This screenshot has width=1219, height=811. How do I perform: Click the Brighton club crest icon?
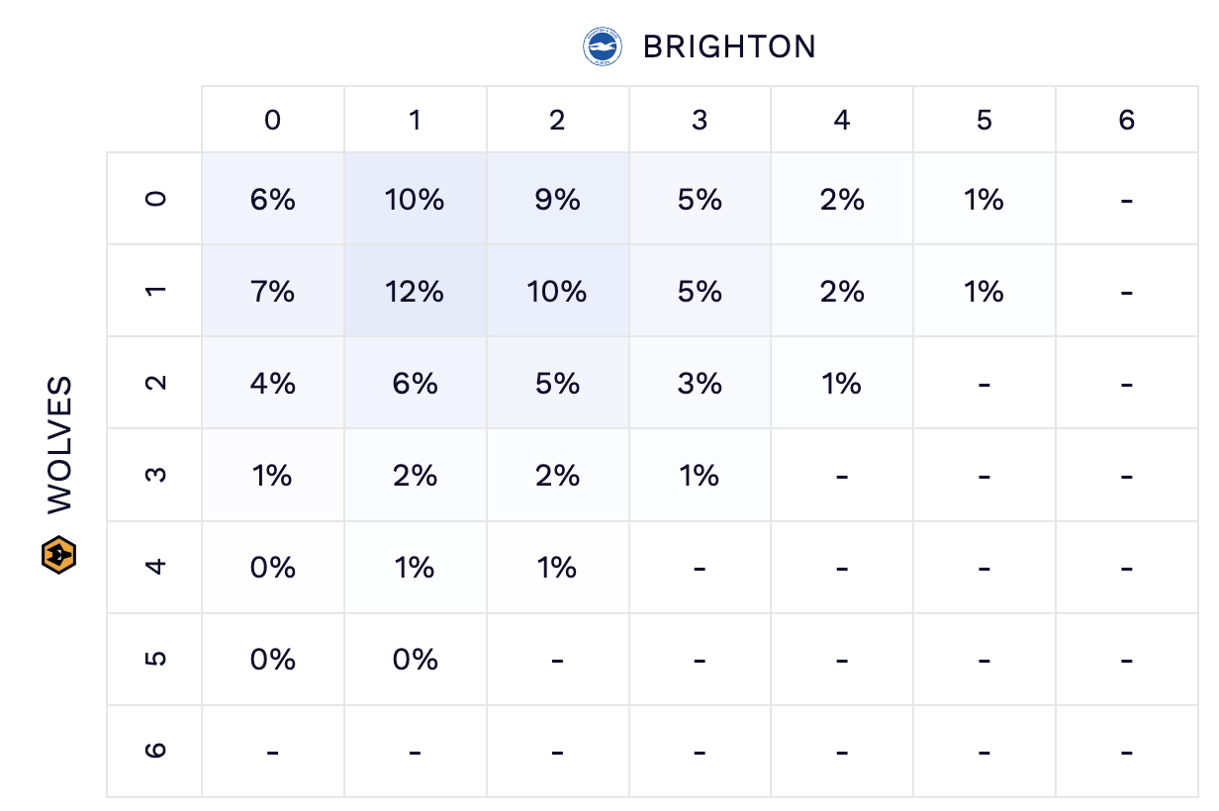602,47
